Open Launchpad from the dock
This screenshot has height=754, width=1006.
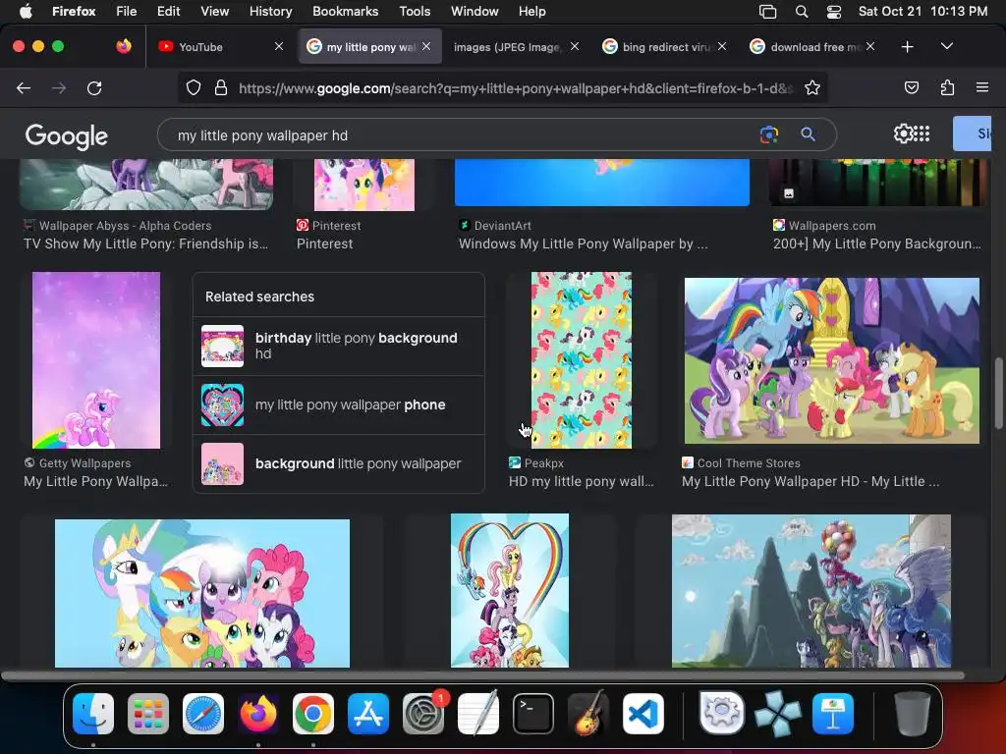[x=148, y=714]
